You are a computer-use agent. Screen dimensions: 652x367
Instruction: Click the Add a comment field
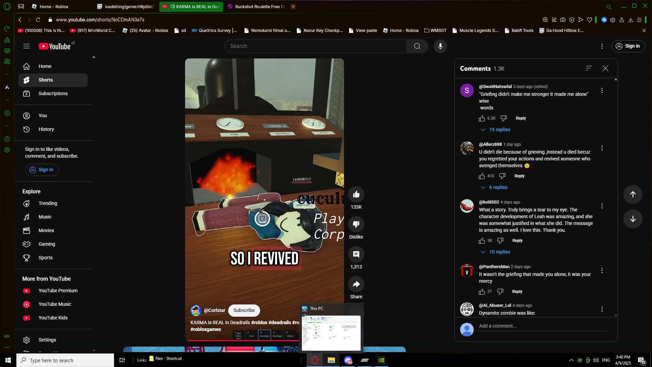click(543, 326)
